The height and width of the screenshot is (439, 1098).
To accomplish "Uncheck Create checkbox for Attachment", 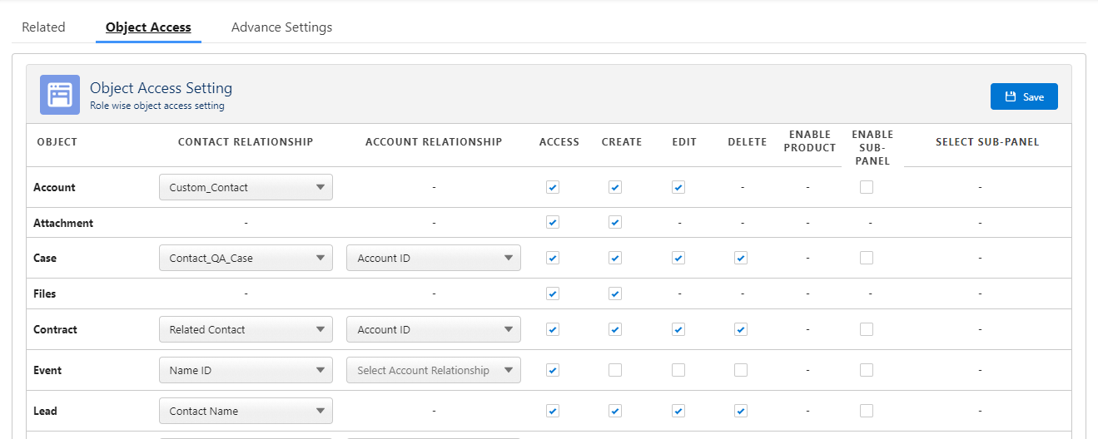I will 615,222.
